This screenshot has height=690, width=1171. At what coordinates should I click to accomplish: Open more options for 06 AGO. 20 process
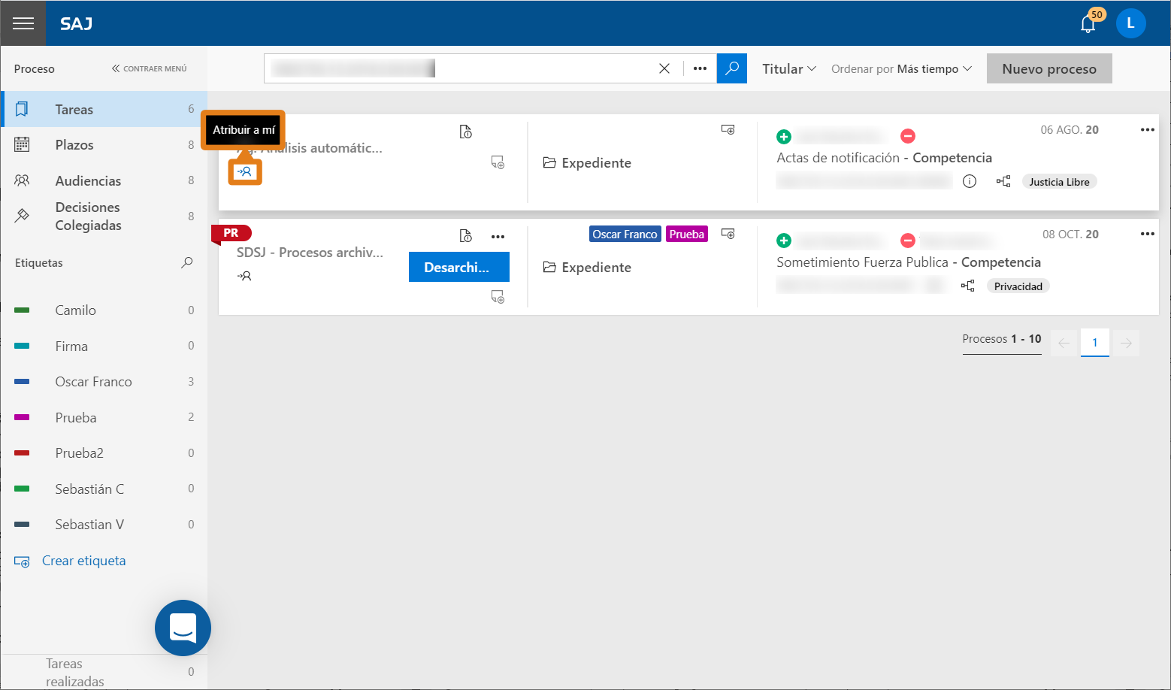point(1147,129)
